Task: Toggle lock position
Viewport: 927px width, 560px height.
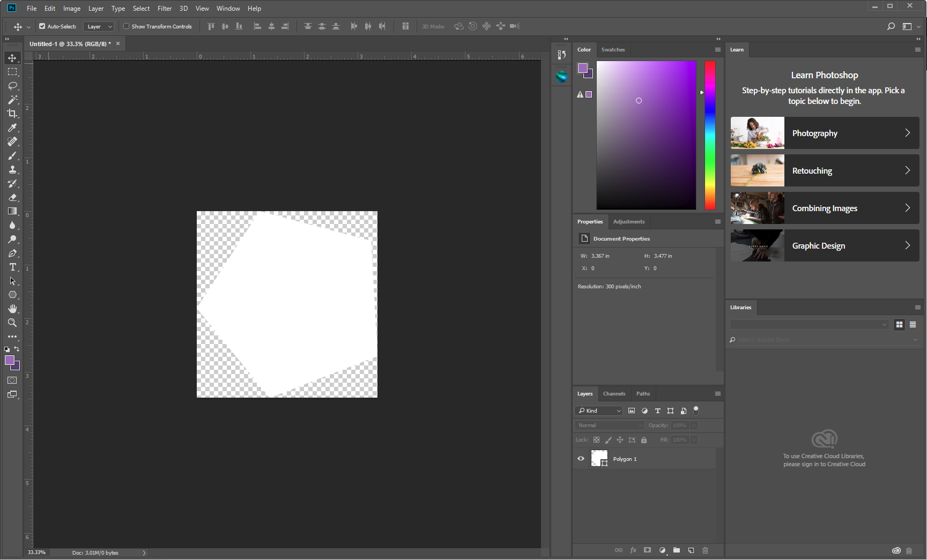Action: (x=620, y=440)
